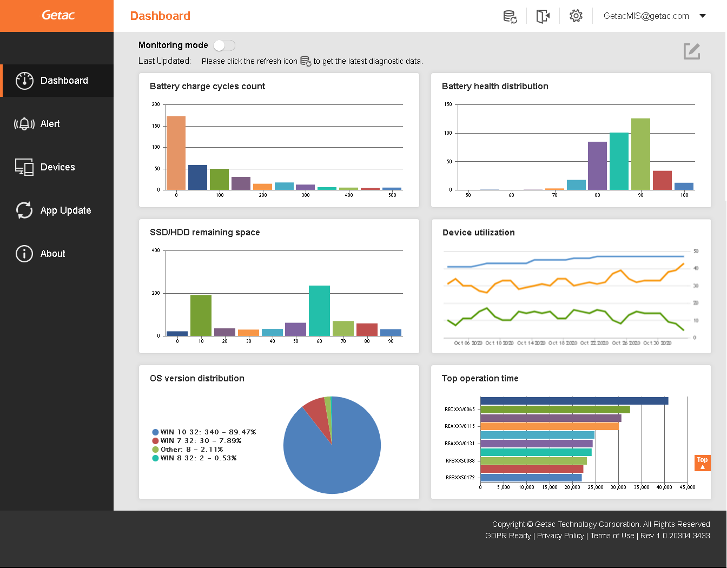The height and width of the screenshot is (568, 727).
Task: Click the Rev 1.0.20304.3433 version text
Action: pyautogui.click(x=675, y=536)
